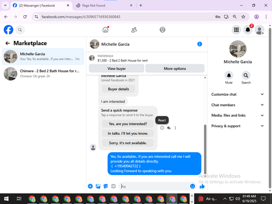
Task: Click the browser address bar URL
Action: coord(81,17)
